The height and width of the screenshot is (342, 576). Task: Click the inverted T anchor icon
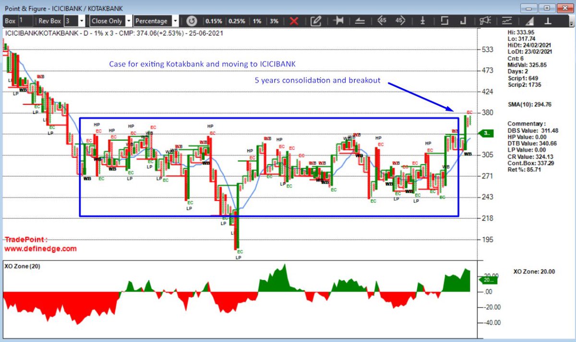[549, 21]
